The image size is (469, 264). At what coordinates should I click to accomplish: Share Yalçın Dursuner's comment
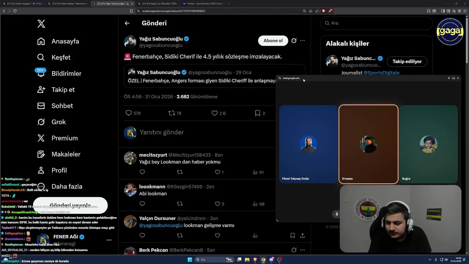point(302,235)
